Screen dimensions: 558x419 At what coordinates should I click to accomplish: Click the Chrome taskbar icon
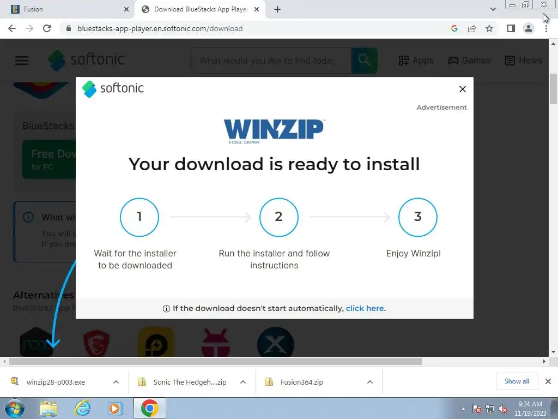(x=150, y=408)
